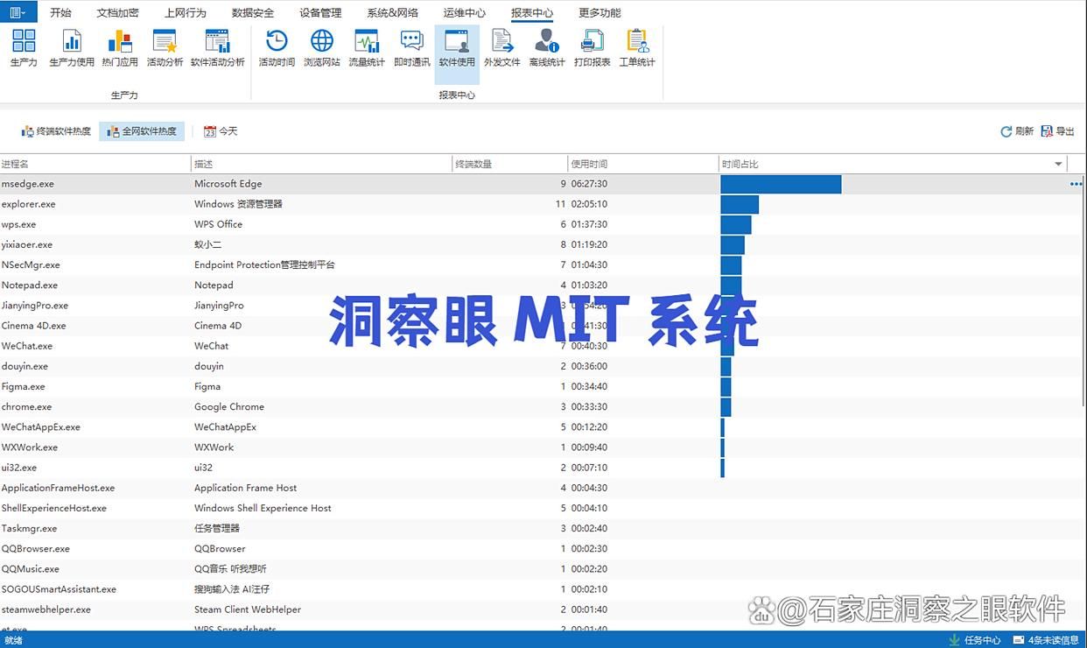
Task: Open 打印报表 report
Action: click(593, 47)
